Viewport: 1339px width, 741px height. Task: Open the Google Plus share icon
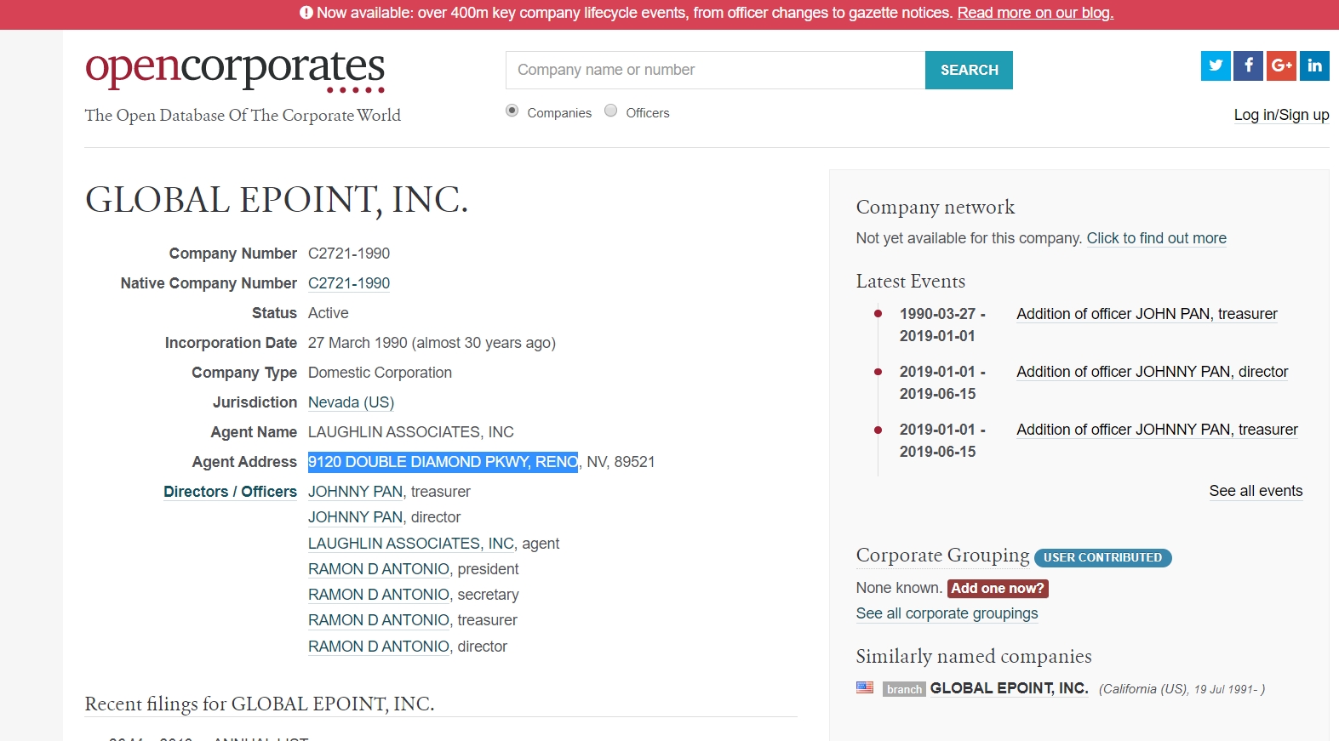click(x=1281, y=66)
